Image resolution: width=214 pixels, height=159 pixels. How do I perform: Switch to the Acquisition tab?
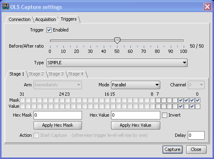pyautogui.click(x=46, y=19)
